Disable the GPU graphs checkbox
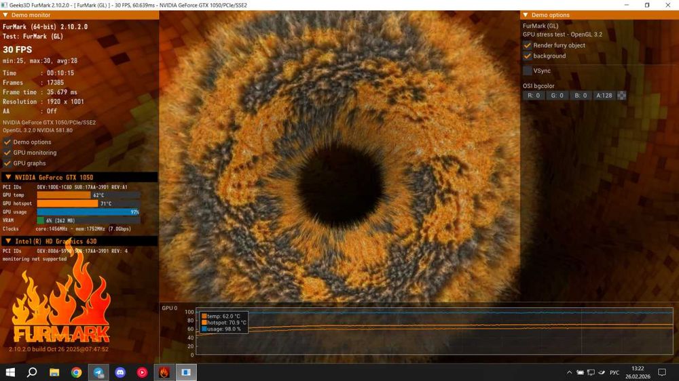Viewport: 679px width, 381px height. point(7,163)
